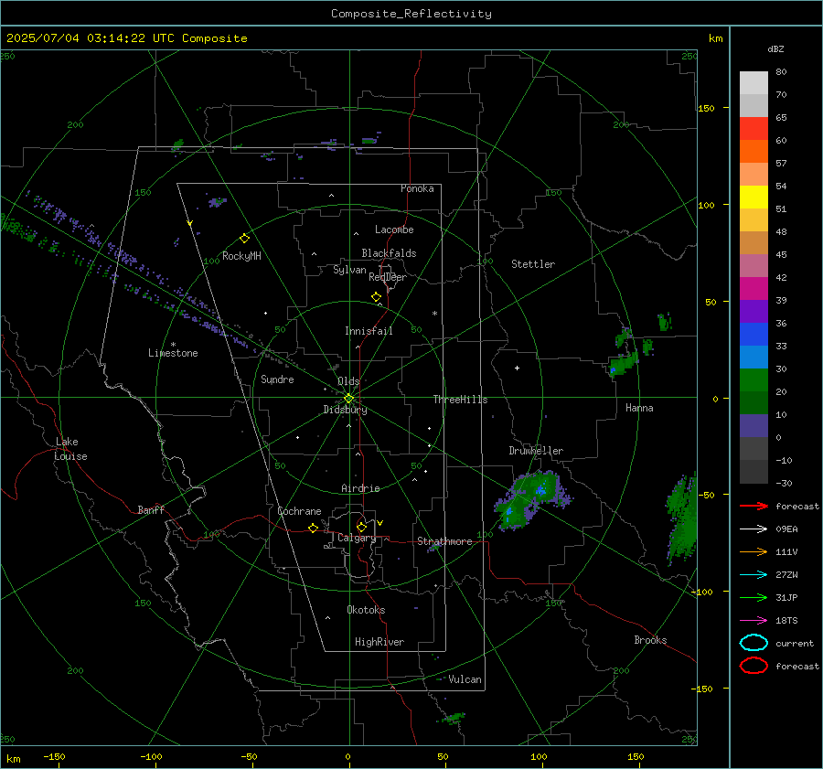
Task: Click the Drumheller label on map
Action: (x=536, y=451)
